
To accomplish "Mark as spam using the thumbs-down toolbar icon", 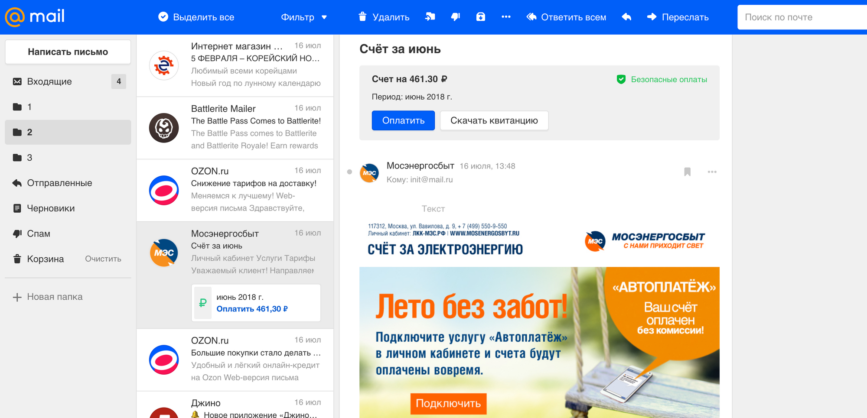I will pos(455,17).
